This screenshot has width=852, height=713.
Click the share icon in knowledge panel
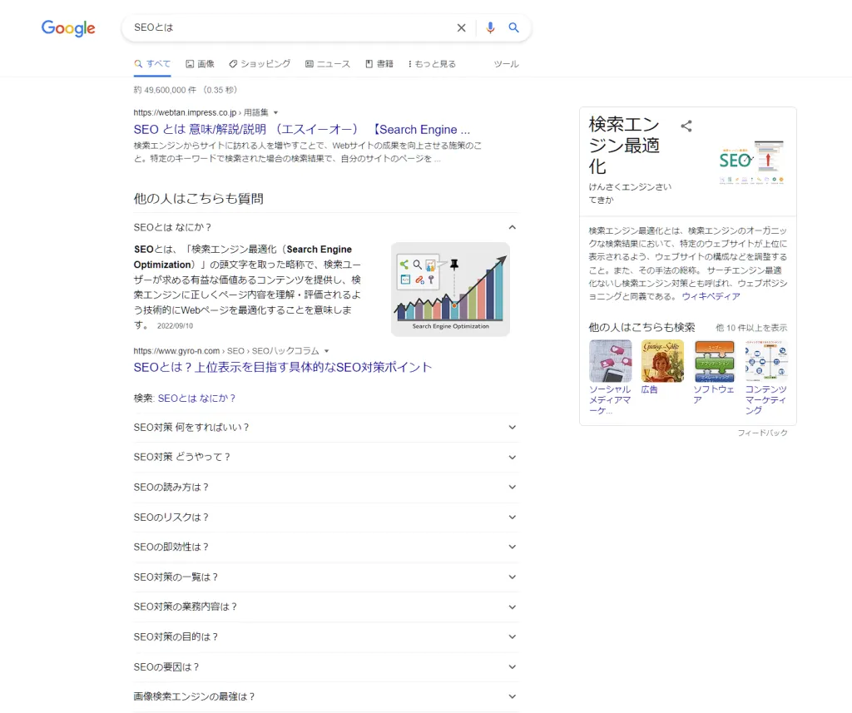pos(686,126)
